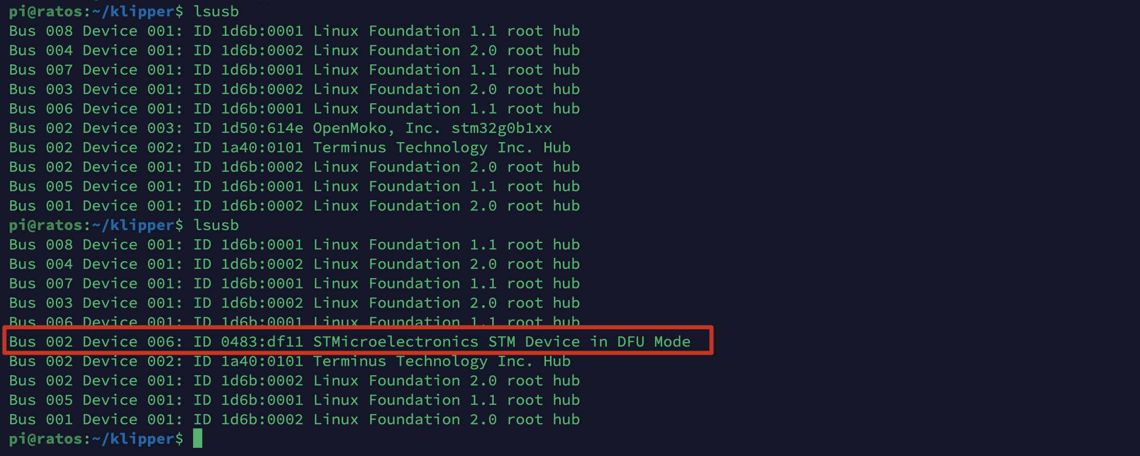
Task: Click the stm32g0b1xx device name
Action: click(x=501, y=128)
